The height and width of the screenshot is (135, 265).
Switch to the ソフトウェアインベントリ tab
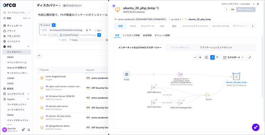click(195, 26)
